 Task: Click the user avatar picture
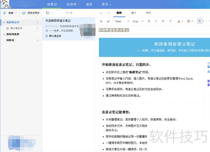coord(5,4)
